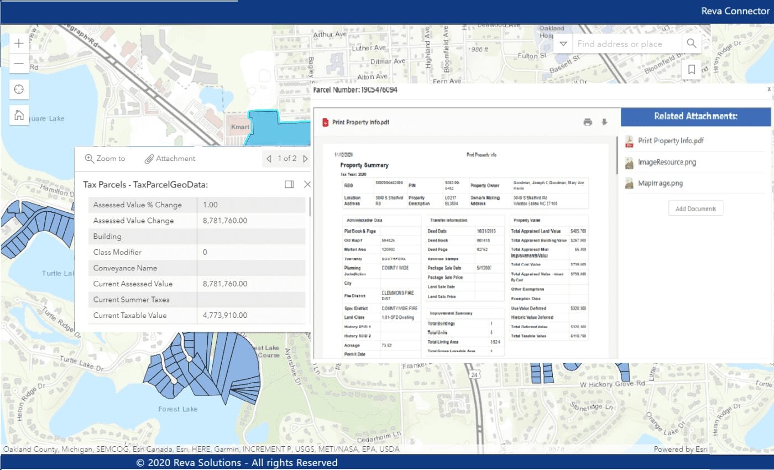The height and width of the screenshot is (470, 774).
Task: Click the PDF icon of Print Property Info.pdf
Action: (x=629, y=142)
